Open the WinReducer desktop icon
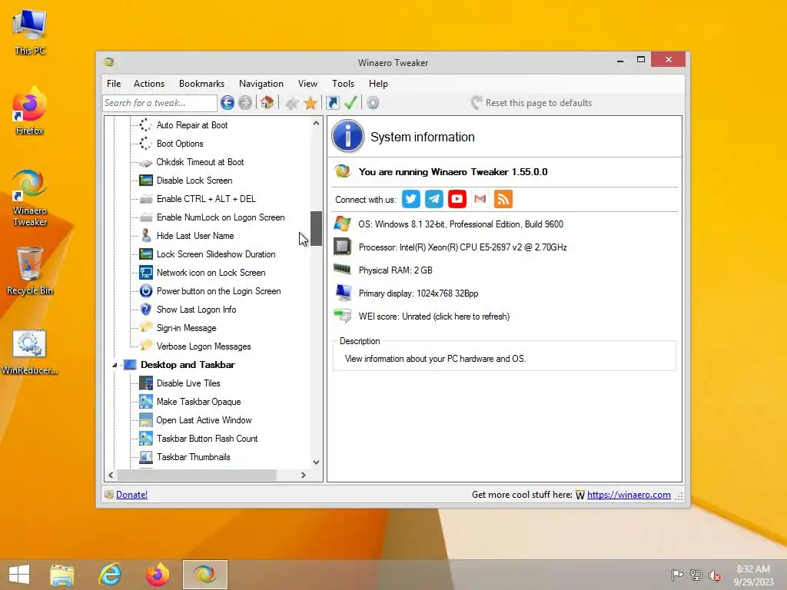Screen dimensions: 787x590 coord(30,352)
